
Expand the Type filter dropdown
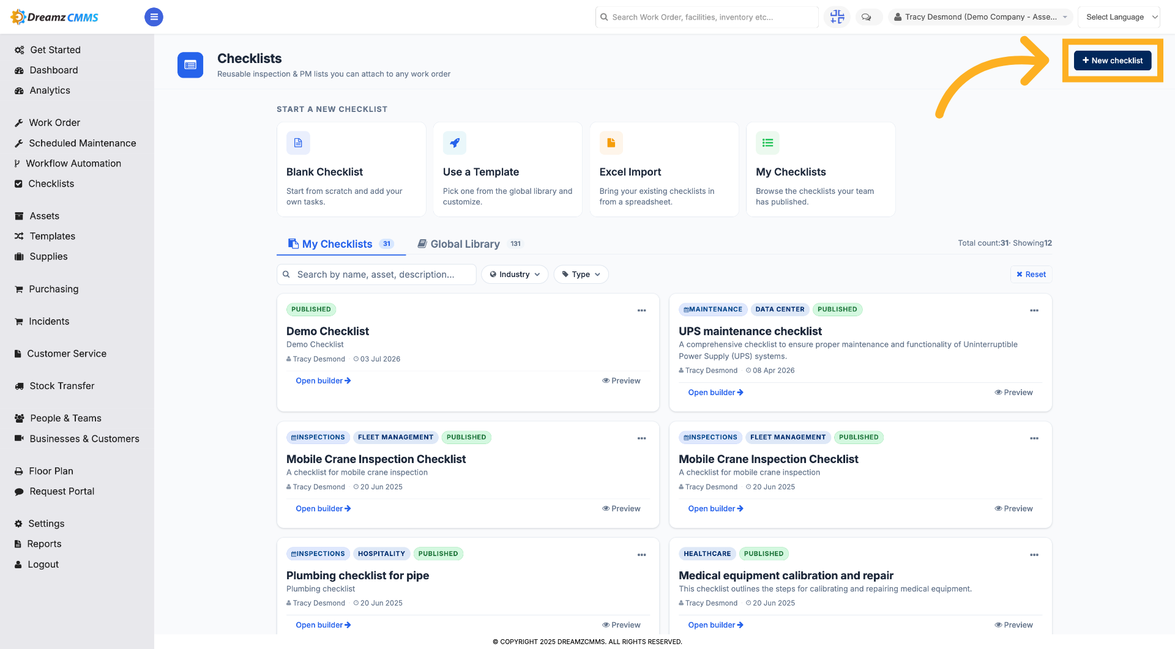pos(581,275)
